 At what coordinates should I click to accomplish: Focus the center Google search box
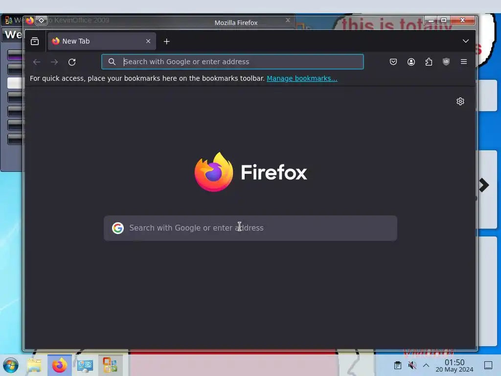point(250,228)
